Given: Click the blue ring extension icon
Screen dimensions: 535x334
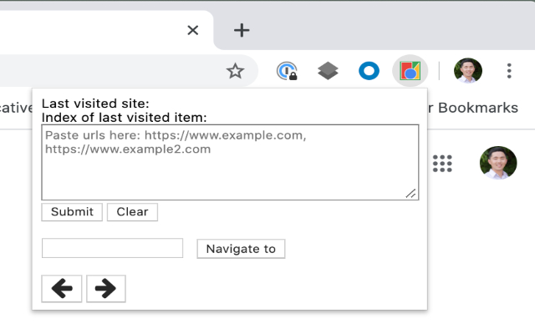Looking at the screenshot, I should [369, 72].
